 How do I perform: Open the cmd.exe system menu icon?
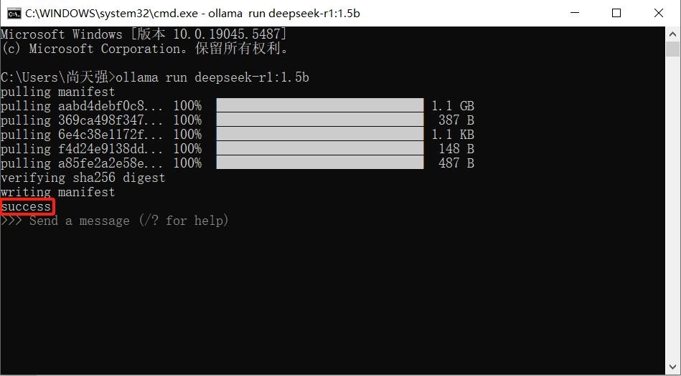point(14,14)
